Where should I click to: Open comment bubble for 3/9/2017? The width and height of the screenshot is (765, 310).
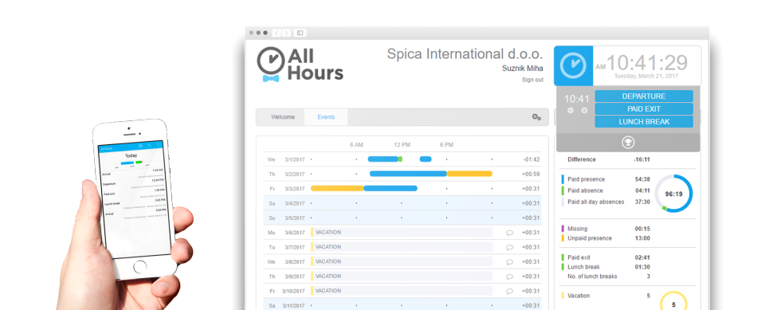tap(510, 277)
